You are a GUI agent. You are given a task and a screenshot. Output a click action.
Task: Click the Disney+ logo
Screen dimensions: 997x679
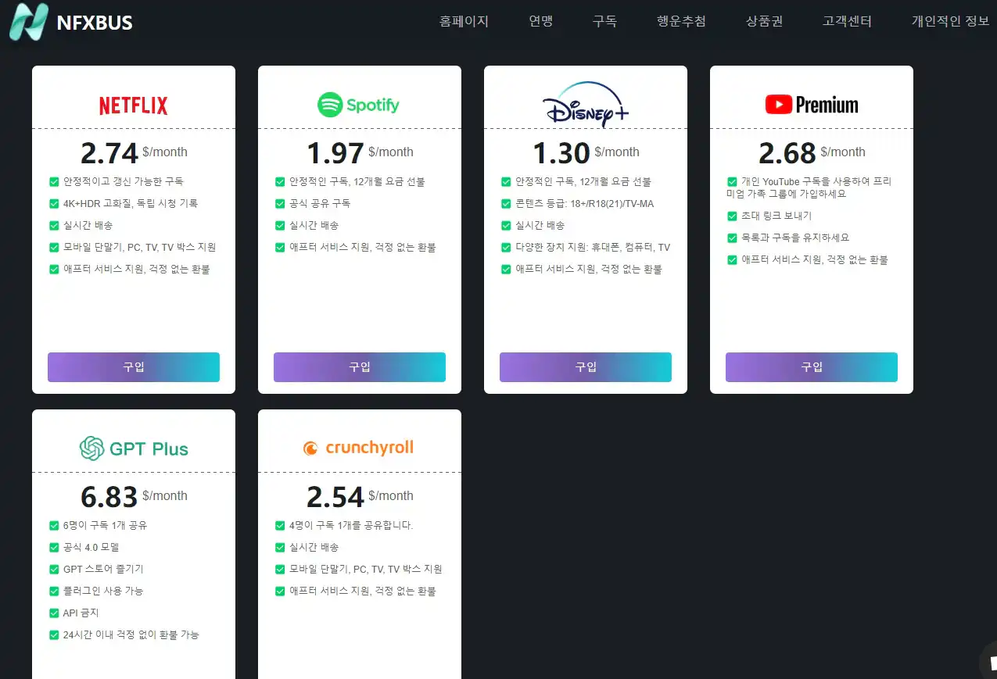tap(586, 104)
